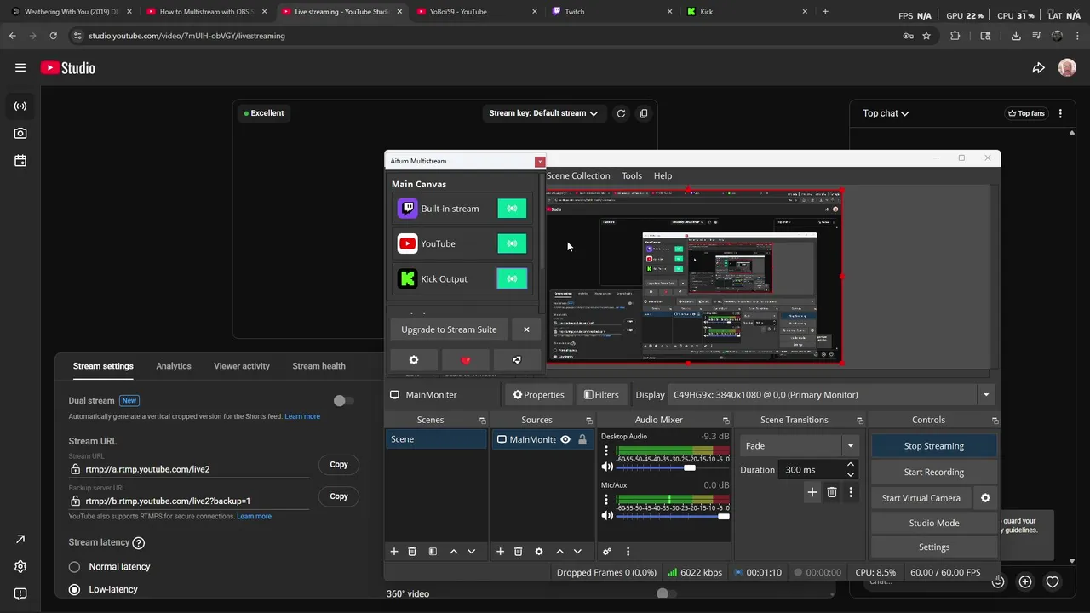
Task: Mute Desktop Audio speaker icon
Action: pos(607,467)
